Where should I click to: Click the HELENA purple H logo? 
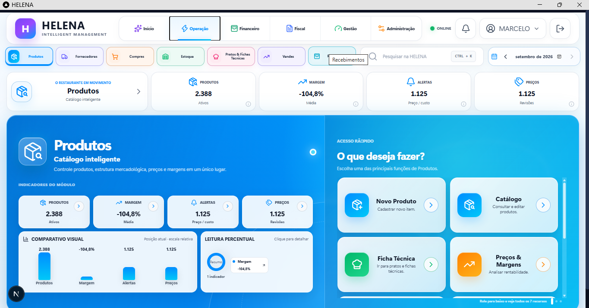(25, 28)
